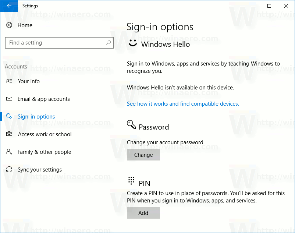
Task: Click the Family & other people icon
Action: click(9, 152)
